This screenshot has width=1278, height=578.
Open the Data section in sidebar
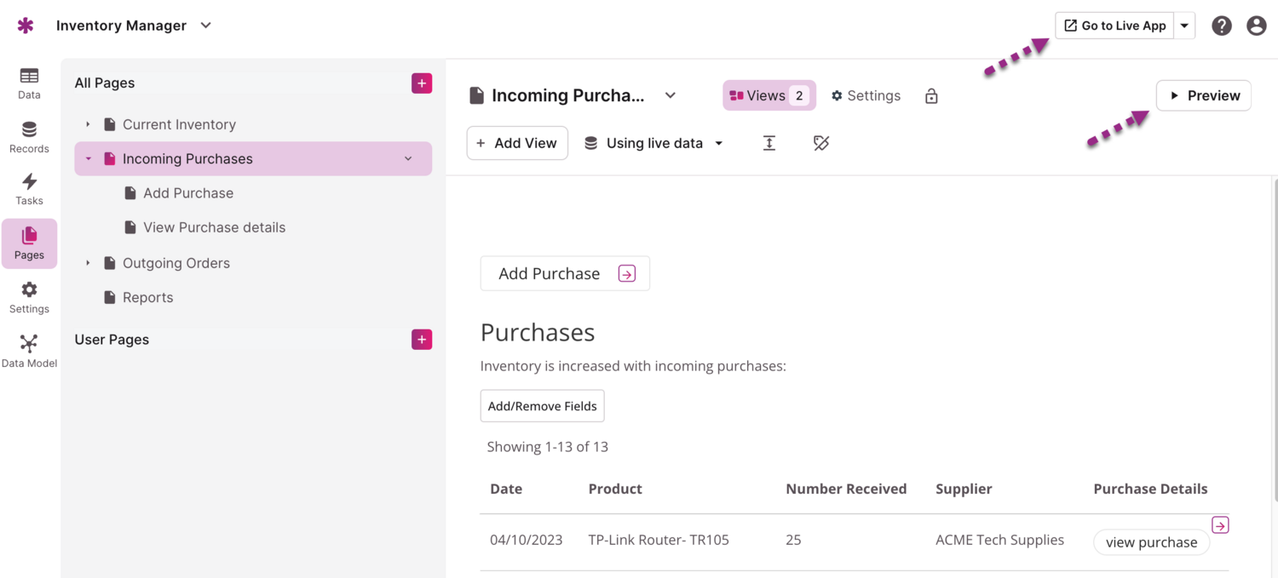29,83
